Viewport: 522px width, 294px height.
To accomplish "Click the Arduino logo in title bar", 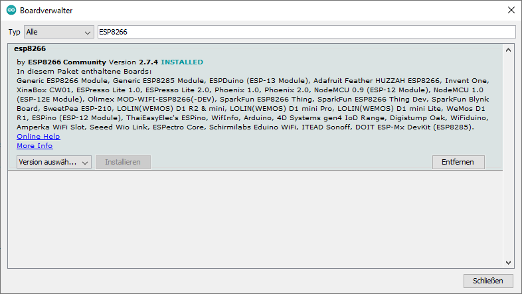I will [11, 11].
